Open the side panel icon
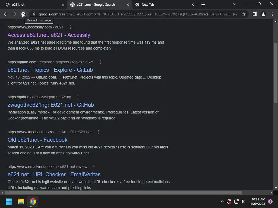278x208 pixels. click(255, 14)
